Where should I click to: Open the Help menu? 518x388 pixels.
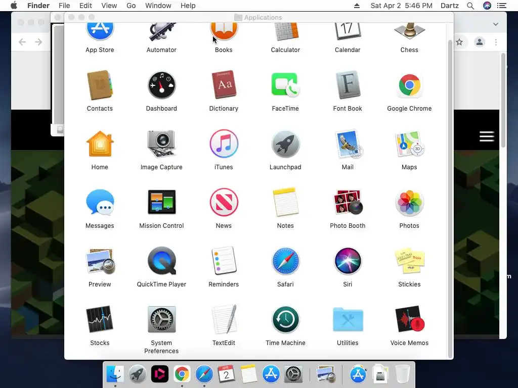pos(188,6)
